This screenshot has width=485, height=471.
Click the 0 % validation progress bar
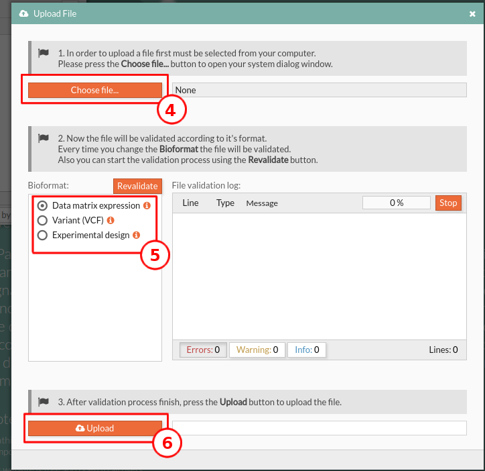click(396, 203)
